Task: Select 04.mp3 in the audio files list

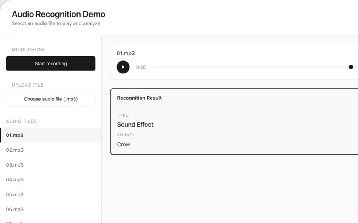Action: [x=51, y=180]
